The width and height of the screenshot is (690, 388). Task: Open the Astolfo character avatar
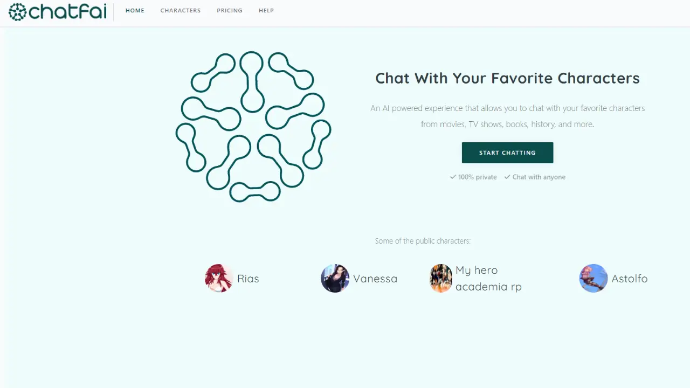(x=594, y=279)
